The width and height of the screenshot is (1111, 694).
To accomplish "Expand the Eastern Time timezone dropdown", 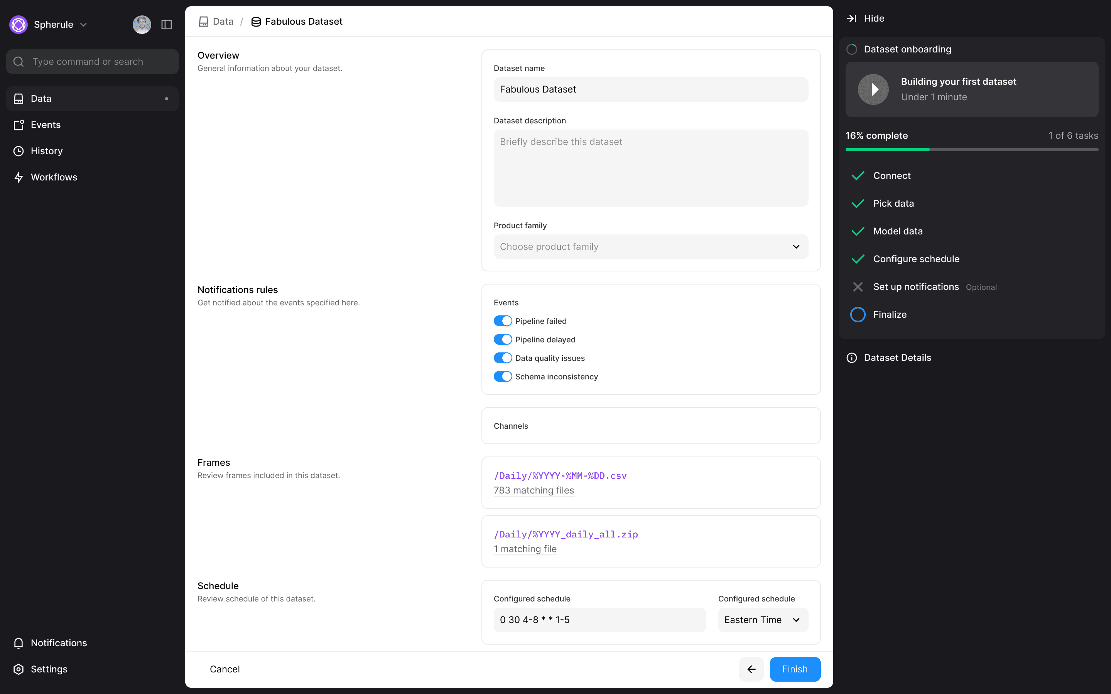I will [763, 620].
